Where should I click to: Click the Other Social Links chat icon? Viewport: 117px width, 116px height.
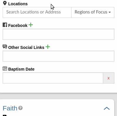(5, 47)
